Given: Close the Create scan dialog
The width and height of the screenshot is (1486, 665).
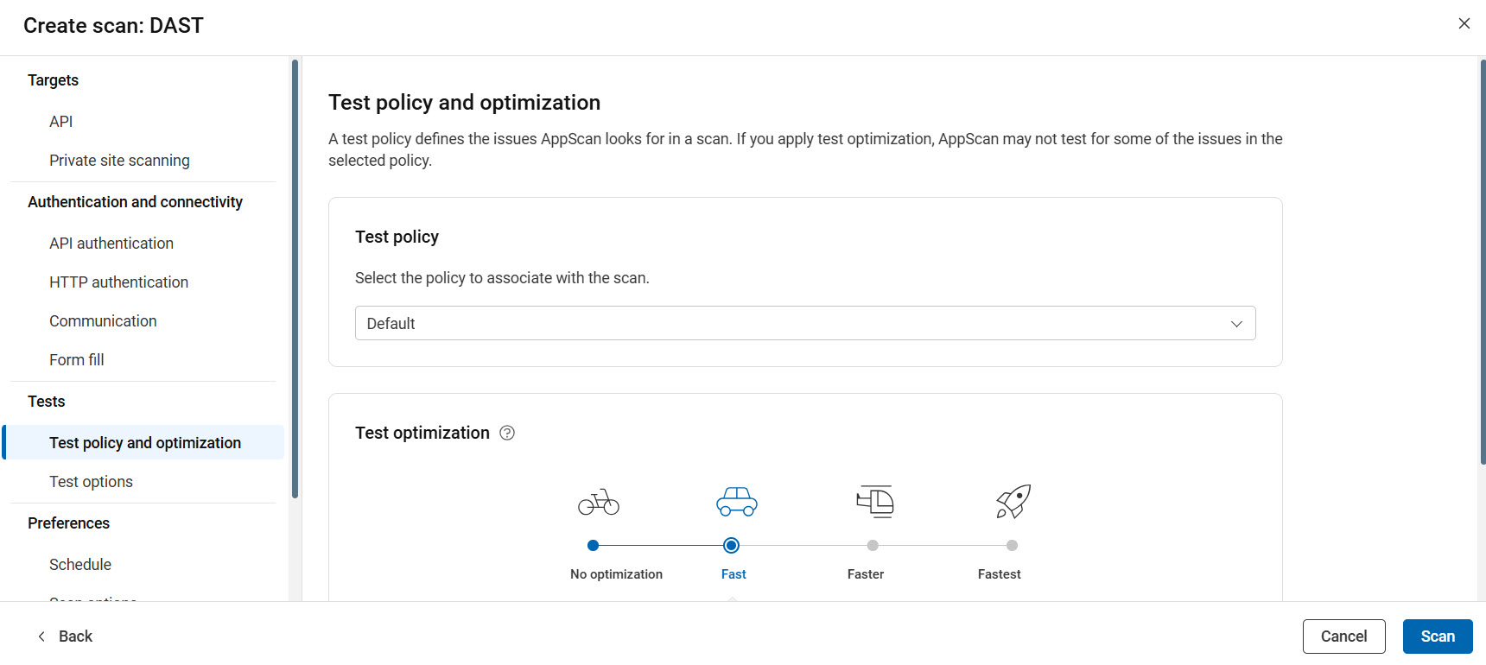Looking at the screenshot, I should 1464,23.
